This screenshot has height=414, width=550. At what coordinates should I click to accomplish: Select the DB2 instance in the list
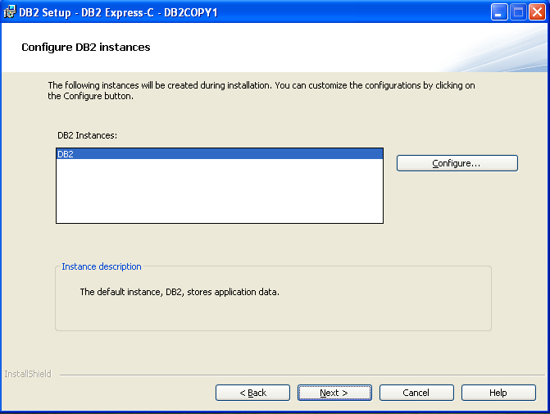point(220,154)
